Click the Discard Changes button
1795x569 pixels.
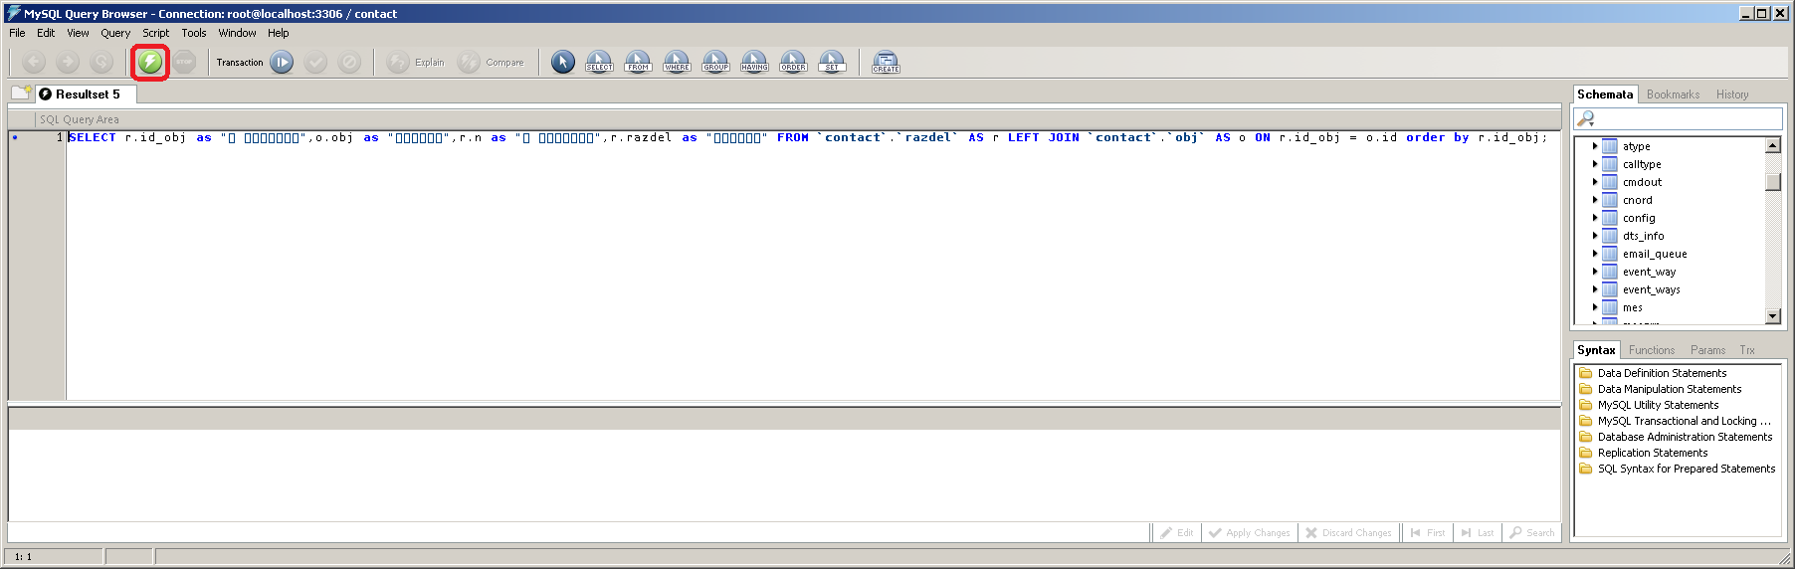click(x=1348, y=533)
